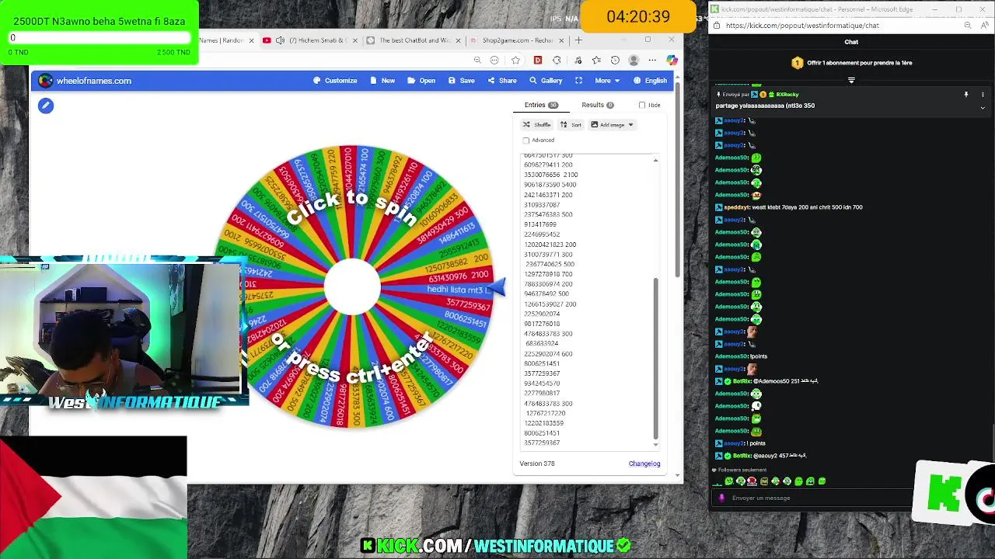Open a new browser tab

pyautogui.click(x=578, y=40)
